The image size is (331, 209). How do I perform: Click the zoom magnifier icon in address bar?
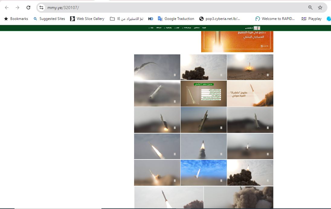click(x=310, y=8)
